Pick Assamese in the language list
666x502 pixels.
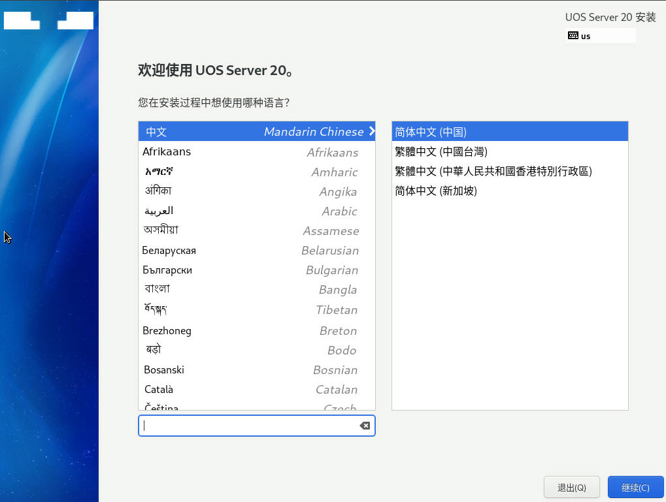coord(257,230)
